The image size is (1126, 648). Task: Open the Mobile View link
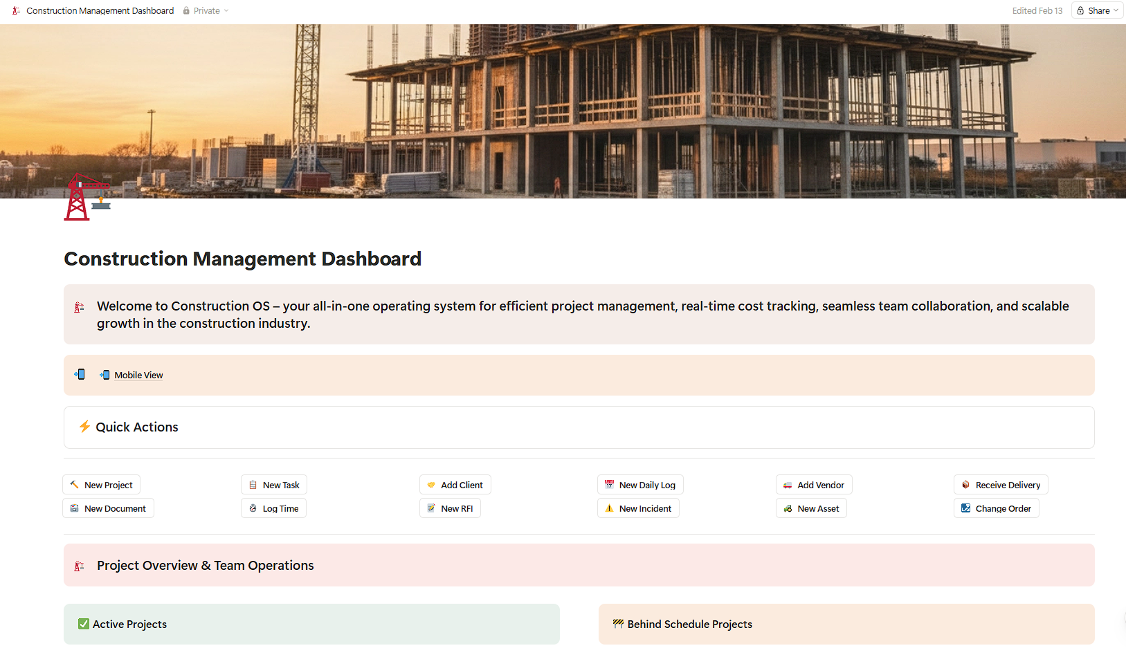[x=138, y=375]
